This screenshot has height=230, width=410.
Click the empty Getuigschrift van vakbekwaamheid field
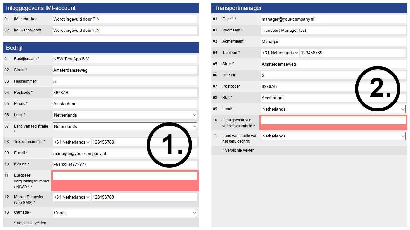coord(333,120)
